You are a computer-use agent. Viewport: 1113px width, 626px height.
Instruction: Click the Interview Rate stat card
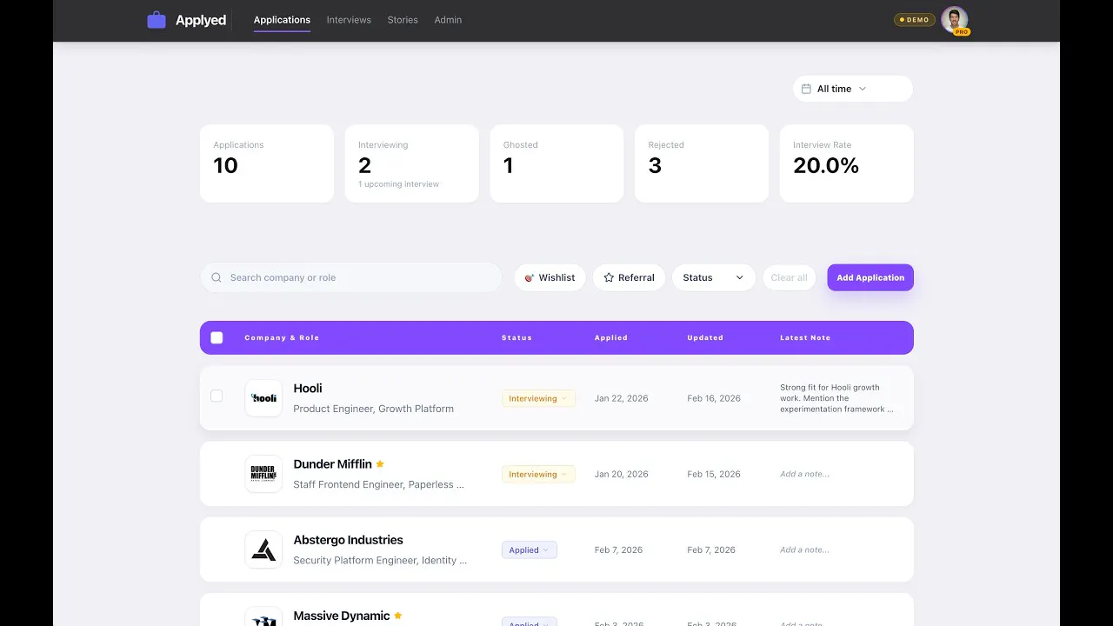[x=847, y=163]
